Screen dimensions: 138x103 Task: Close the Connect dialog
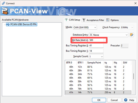click(x=136, y=3)
